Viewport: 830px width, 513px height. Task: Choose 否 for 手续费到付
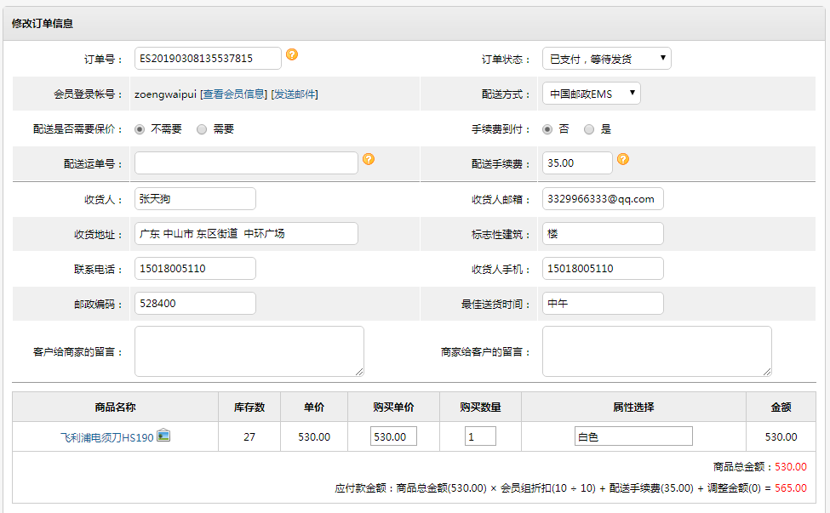(x=548, y=129)
